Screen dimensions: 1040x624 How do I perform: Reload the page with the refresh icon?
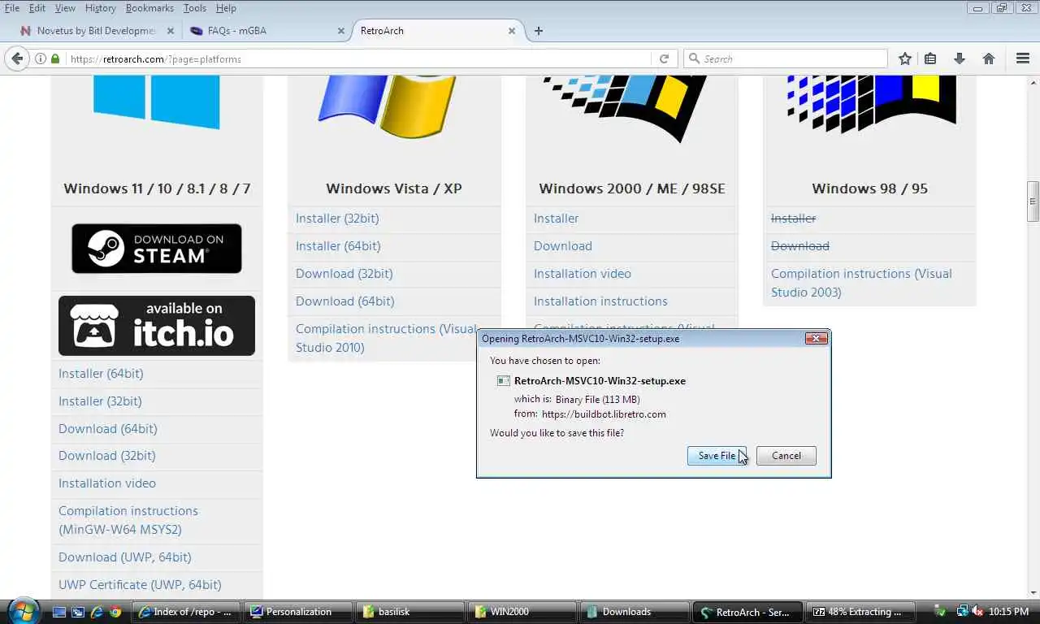664,58
